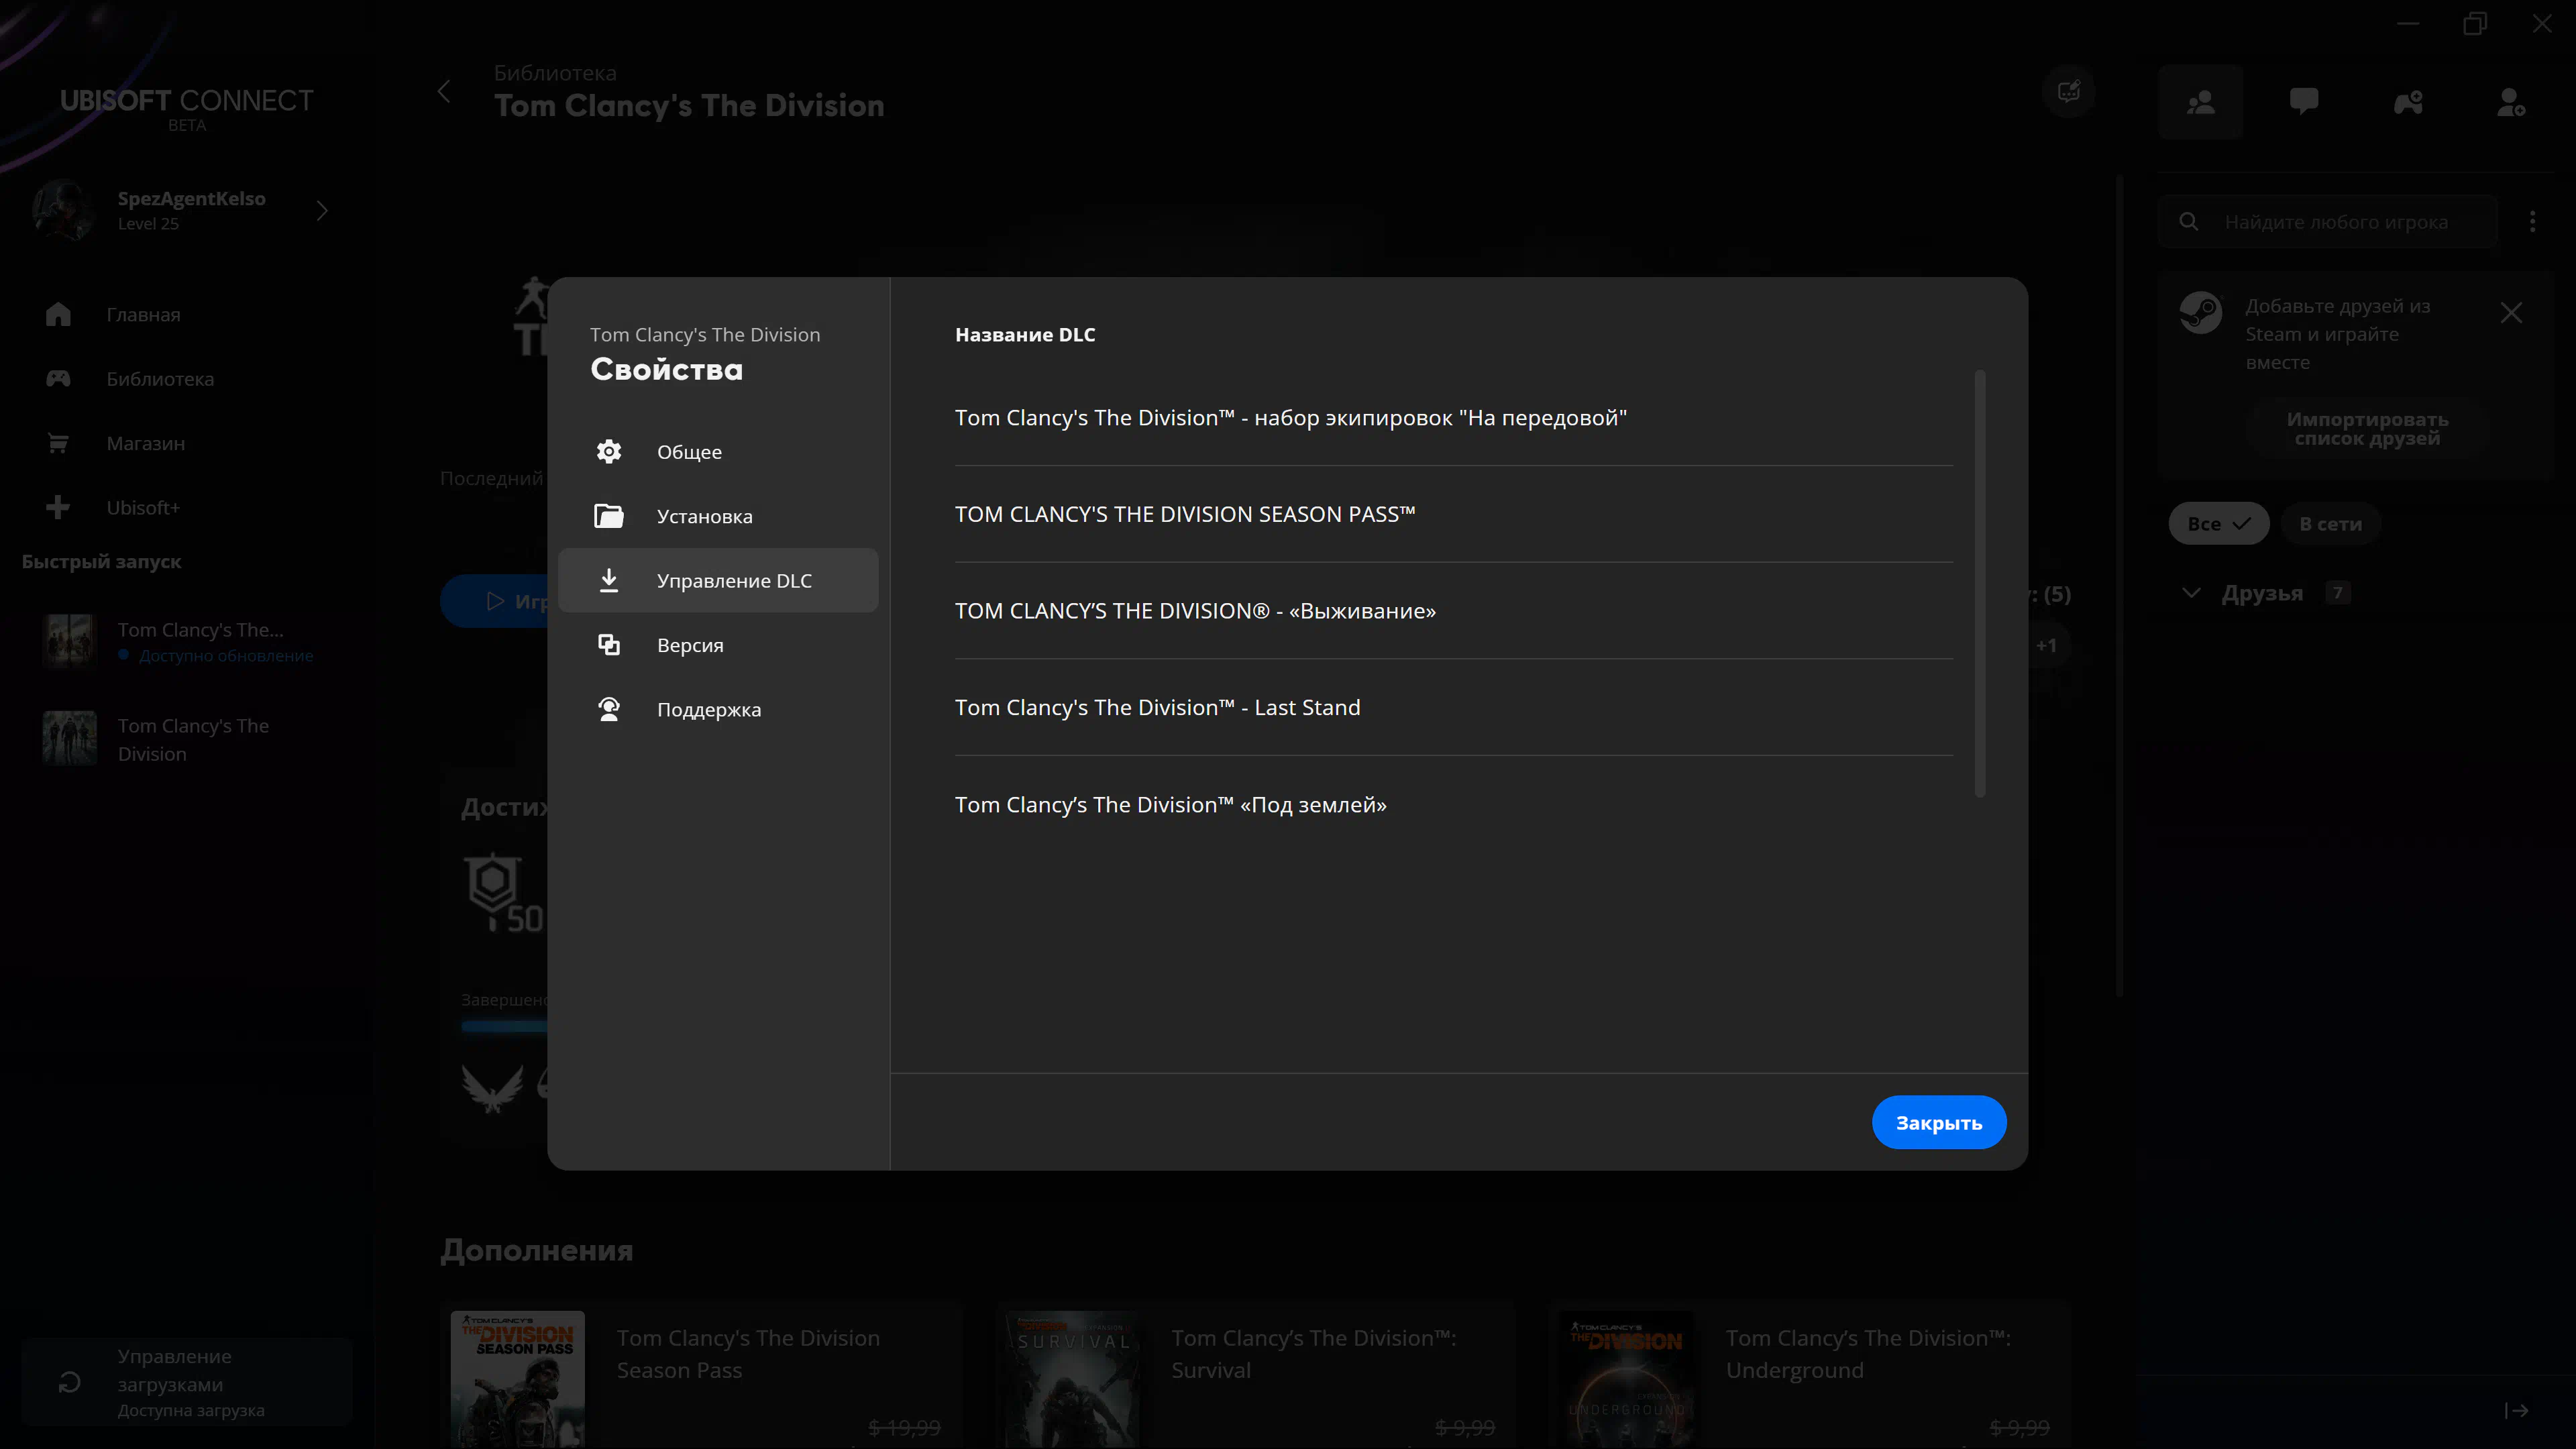This screenshot has height=1449, width=2576.
Task: Select the «Выживание» DLC row
Action: tap(1453, 611)
